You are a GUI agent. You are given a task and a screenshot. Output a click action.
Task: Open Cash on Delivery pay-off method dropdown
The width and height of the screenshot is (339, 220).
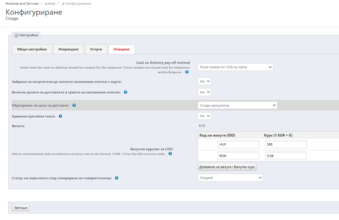pos(235,67)
